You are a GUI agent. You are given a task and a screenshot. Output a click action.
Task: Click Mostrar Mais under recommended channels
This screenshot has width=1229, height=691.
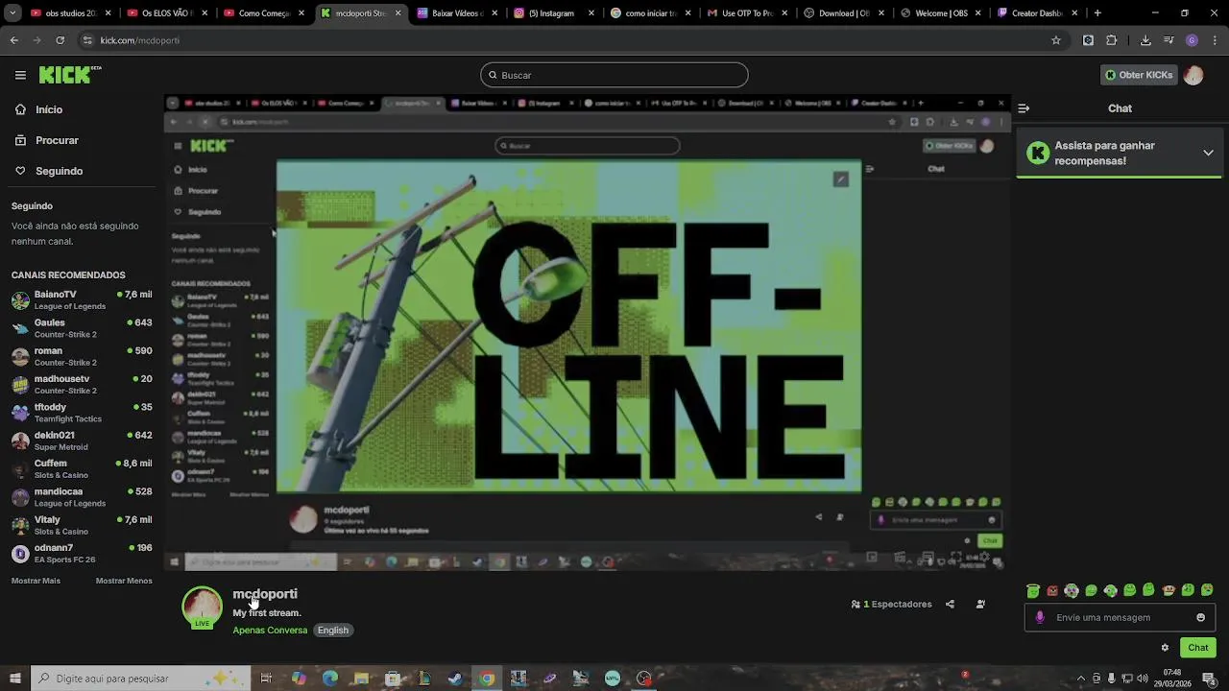pyautogui.click(x=36, y=581)
